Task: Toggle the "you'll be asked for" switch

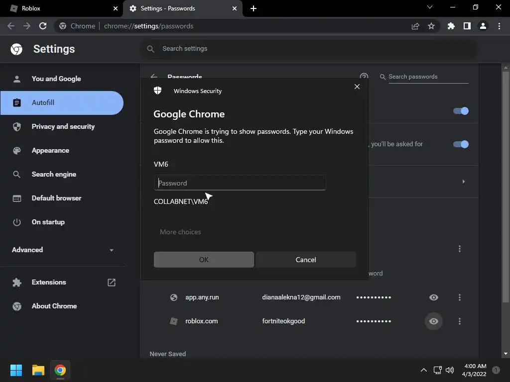Action: (x=461, y=144)
